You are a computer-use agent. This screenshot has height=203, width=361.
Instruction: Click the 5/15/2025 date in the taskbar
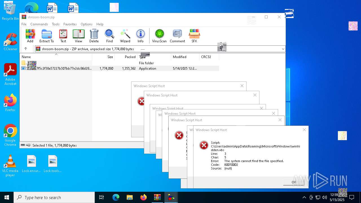click(337, 200)
